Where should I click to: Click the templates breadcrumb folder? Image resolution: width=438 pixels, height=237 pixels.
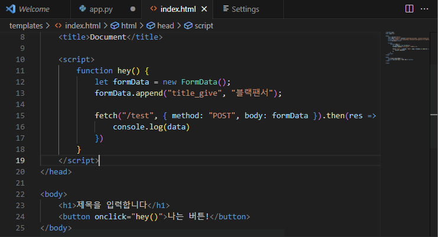click(x=26, y=26)
